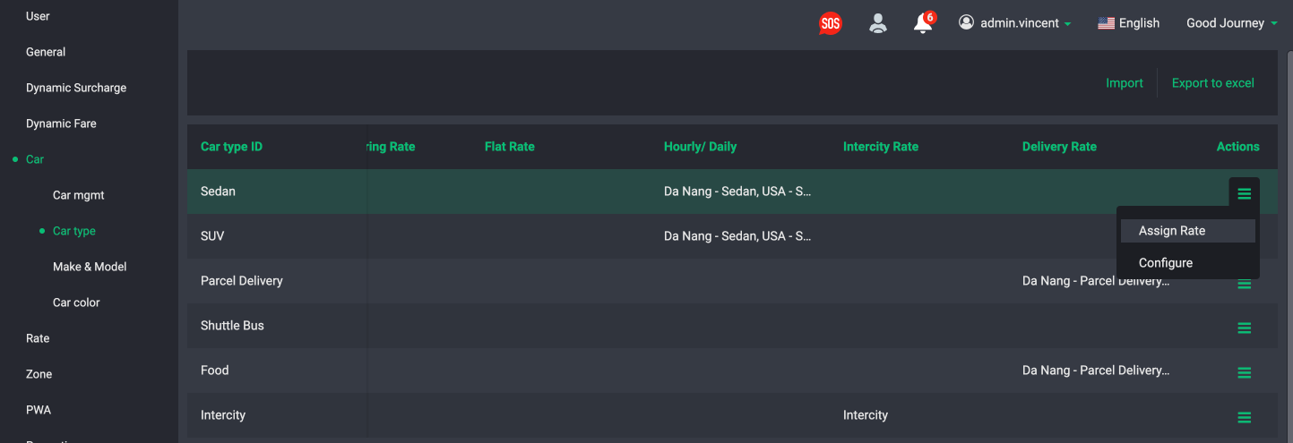Screen dimensions: 1293x443
Task: Open the actions menu for Shuttle Bus row
Action: 1244,328
